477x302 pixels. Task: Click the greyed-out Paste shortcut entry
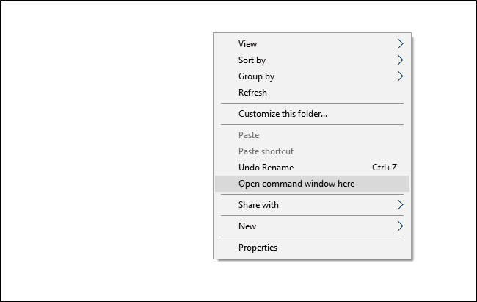coord(312,151)
